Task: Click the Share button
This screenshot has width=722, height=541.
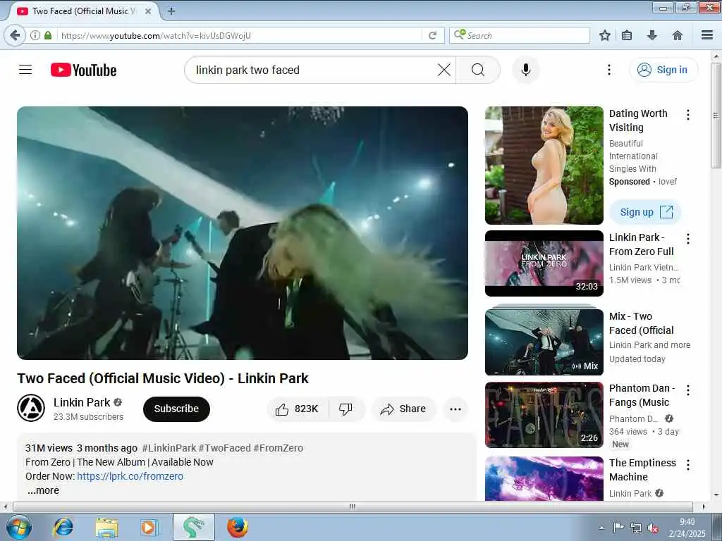Action: click(x=403, y=409)
